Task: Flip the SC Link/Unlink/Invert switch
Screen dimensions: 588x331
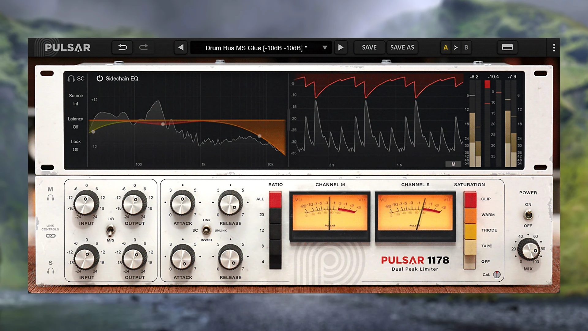Action: click(x=206, y=230)
